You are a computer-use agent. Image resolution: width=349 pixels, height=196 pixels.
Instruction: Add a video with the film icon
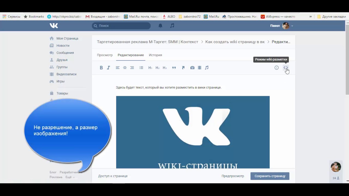[200, 68]
